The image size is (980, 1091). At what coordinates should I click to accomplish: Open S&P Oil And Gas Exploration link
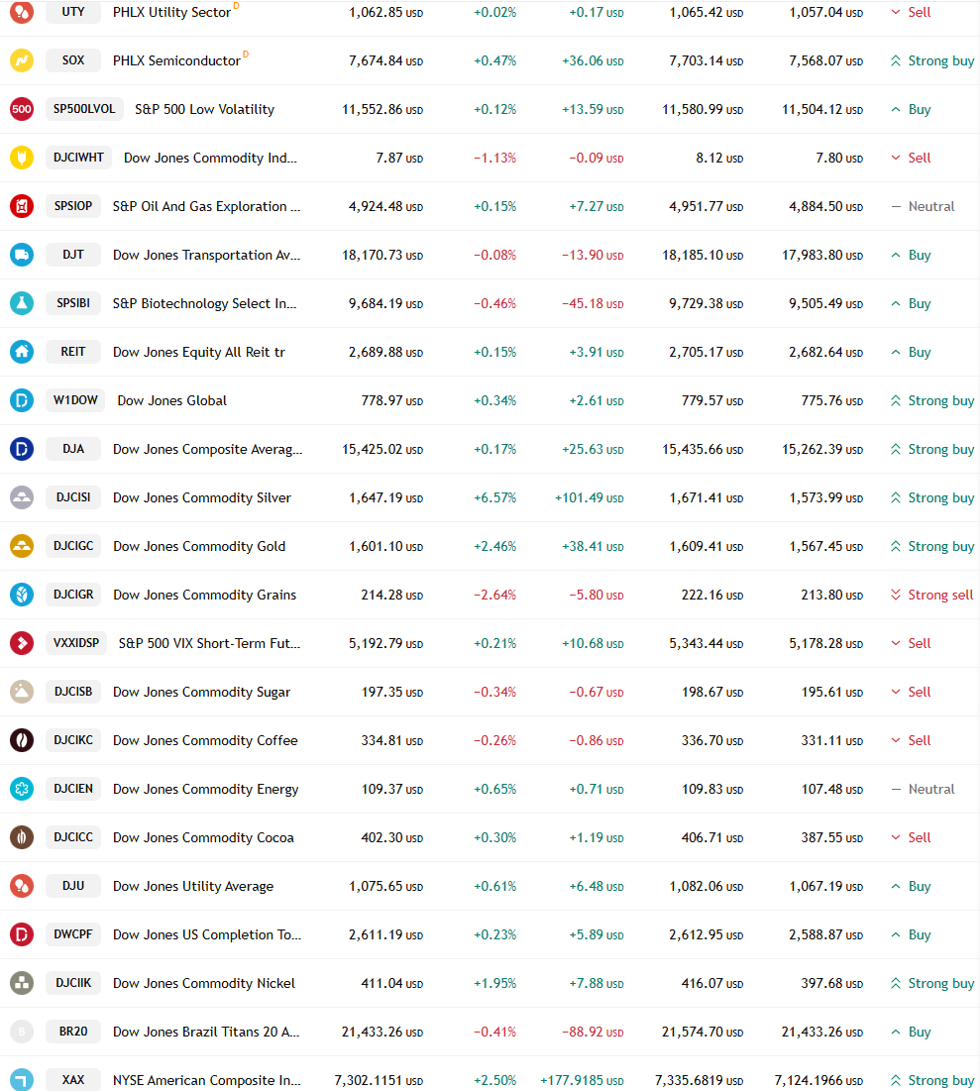point(207,207)
